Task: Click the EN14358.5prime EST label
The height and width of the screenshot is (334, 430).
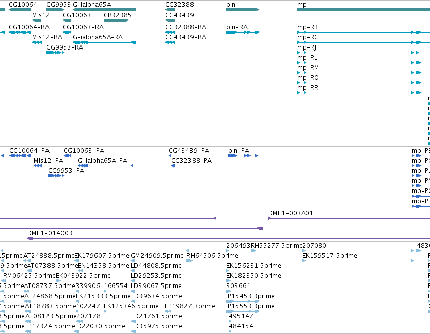Action: point(104,266)
